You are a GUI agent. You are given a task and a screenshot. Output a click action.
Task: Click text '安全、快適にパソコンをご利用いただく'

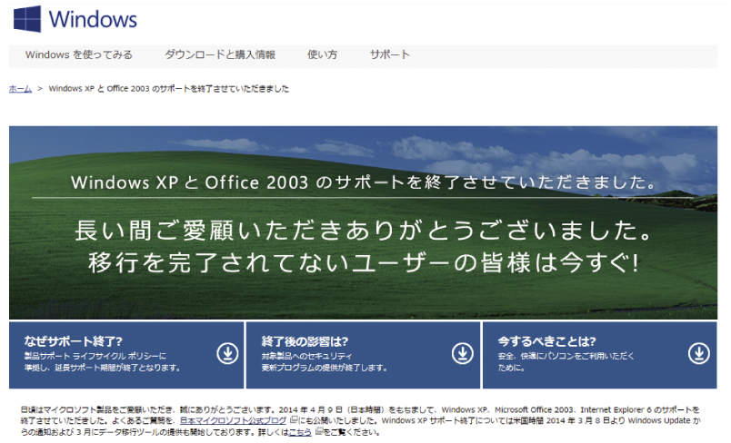pyautogui.click(x=566, y=357)
